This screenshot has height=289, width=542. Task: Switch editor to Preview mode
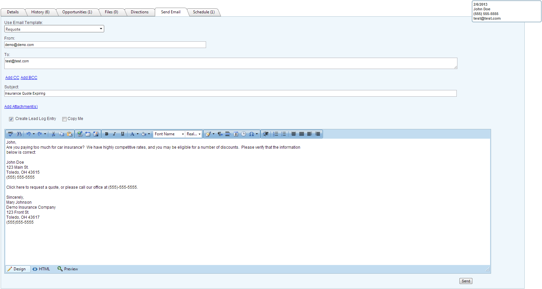[x=68, y=269]
